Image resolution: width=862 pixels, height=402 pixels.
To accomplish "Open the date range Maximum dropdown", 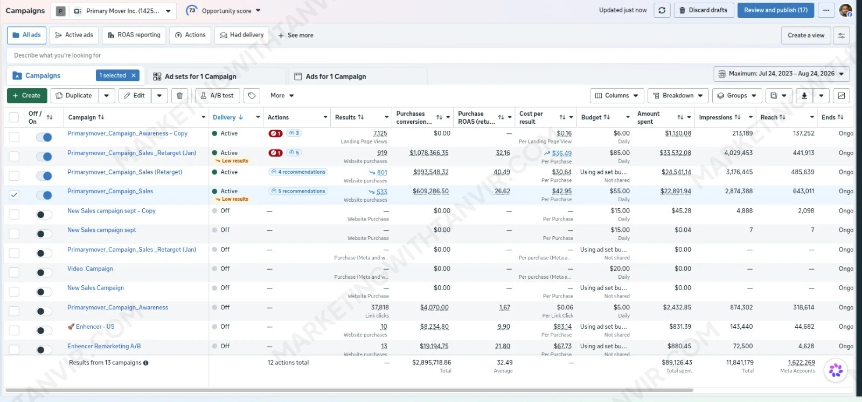I will 781,74.
